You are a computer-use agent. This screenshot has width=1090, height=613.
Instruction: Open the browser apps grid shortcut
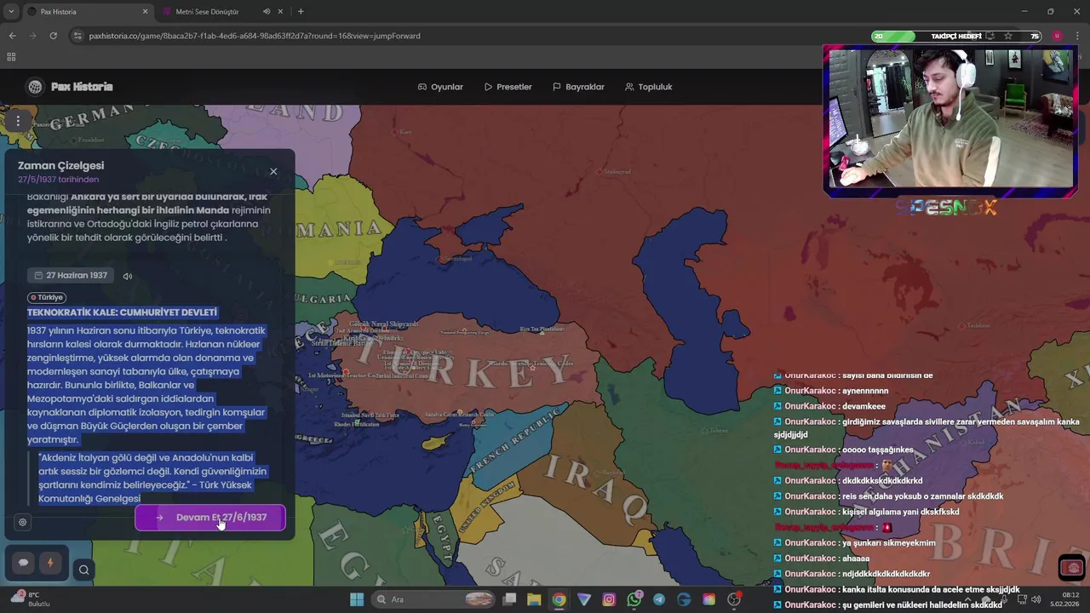tap(11, 57)
